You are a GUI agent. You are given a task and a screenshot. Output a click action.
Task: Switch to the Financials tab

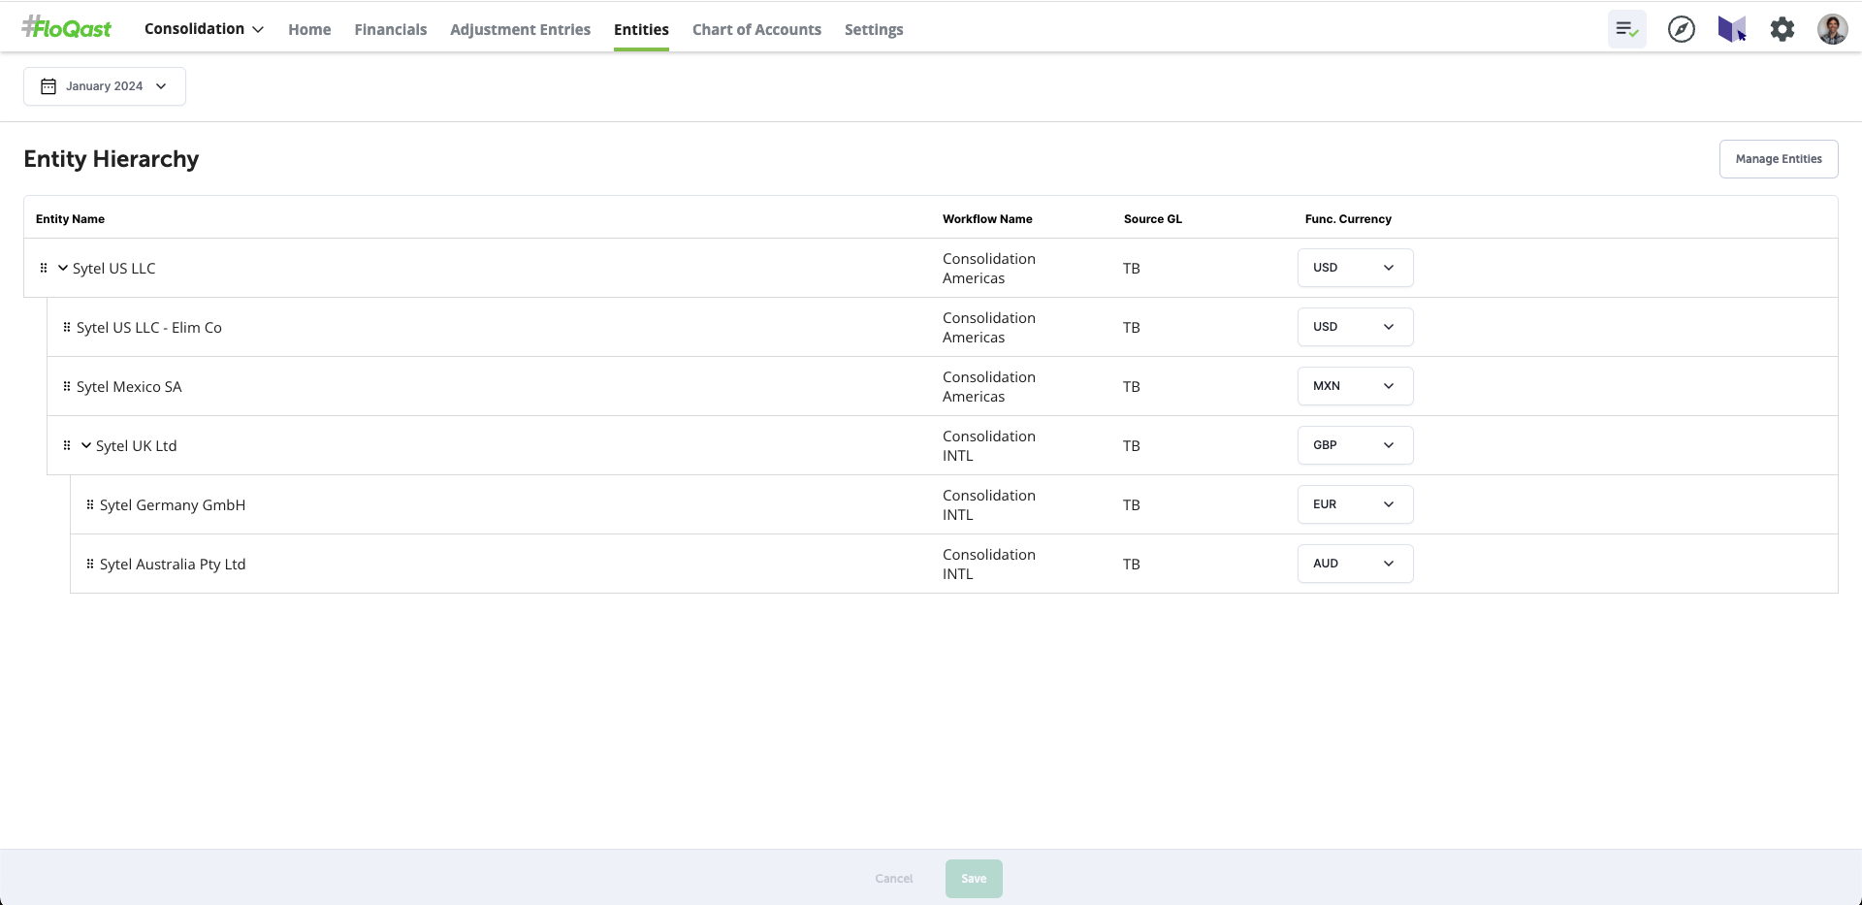pos(391,29)
